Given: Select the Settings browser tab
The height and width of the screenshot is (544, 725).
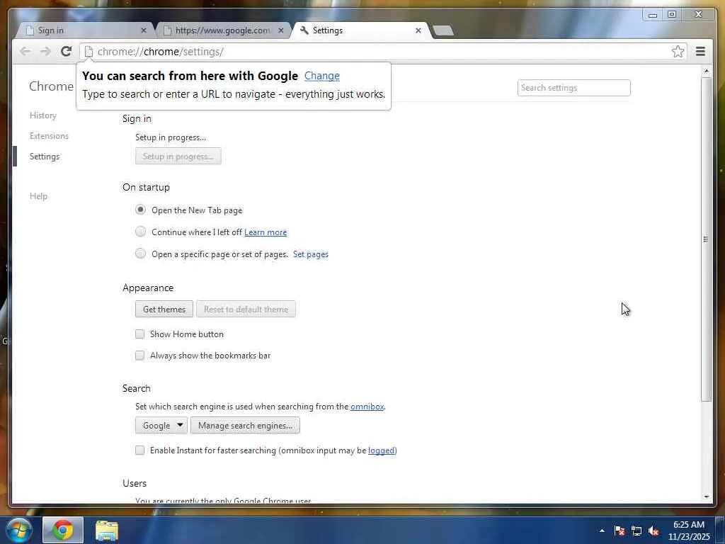Looking at the screenshot, I should tap(360, 30).
